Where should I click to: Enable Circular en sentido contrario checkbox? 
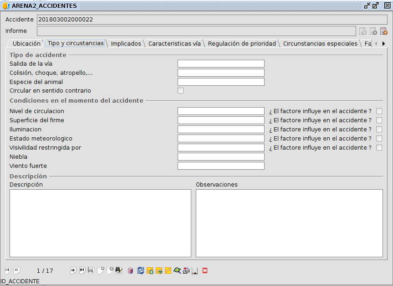[x=180, y=91]
